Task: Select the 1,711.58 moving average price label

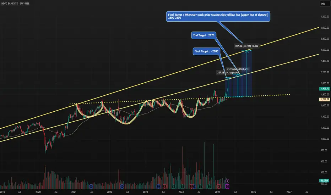Action: click(325, 99)
